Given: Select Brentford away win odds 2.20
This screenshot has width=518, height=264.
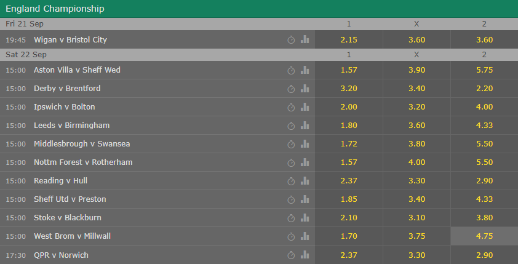Looking at the screenshot, I should 484,89.
